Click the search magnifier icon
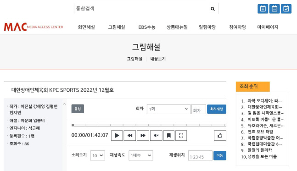The image size is (297, 171). 213,9
